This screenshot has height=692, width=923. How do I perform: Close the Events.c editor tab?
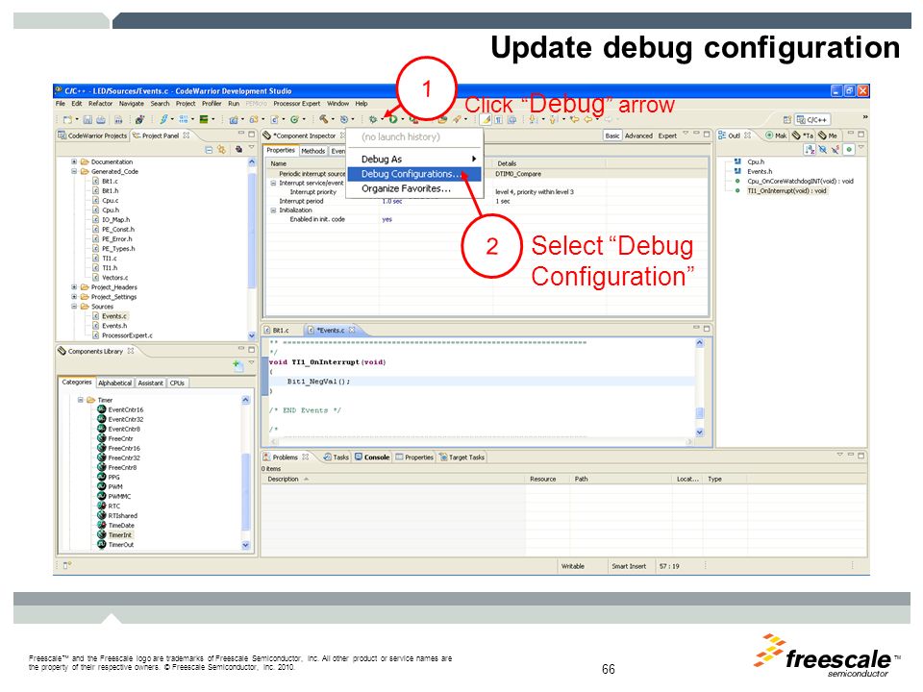point(352,330)
